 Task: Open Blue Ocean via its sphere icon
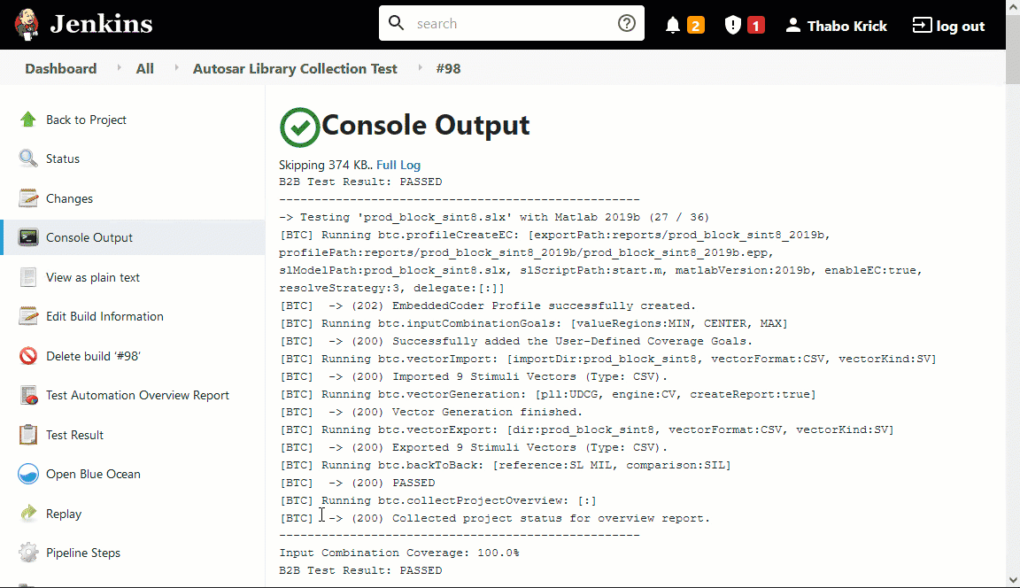[x=27, y=474]
